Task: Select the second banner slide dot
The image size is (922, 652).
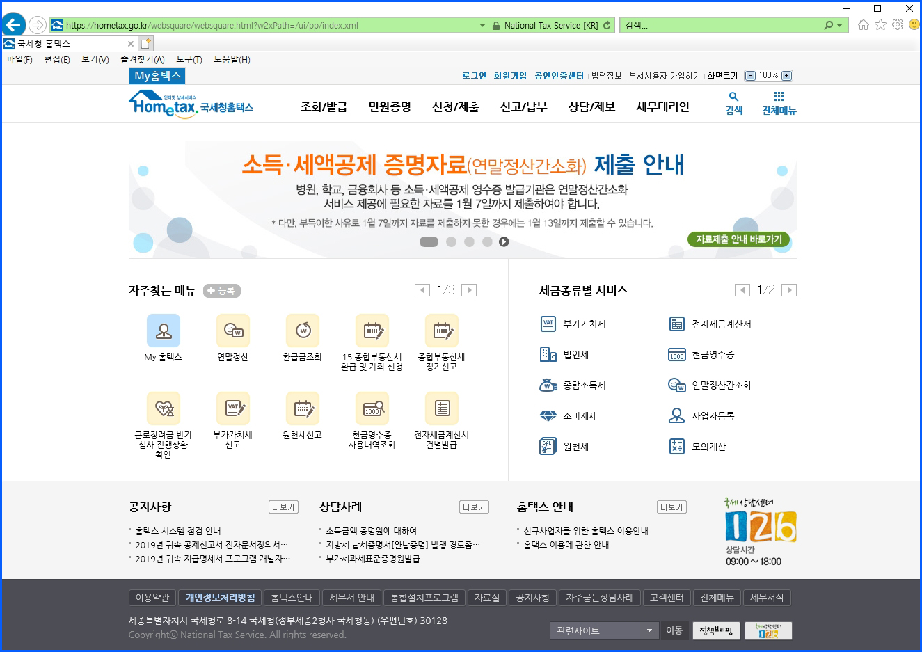Action: click(x=451, y=241)
